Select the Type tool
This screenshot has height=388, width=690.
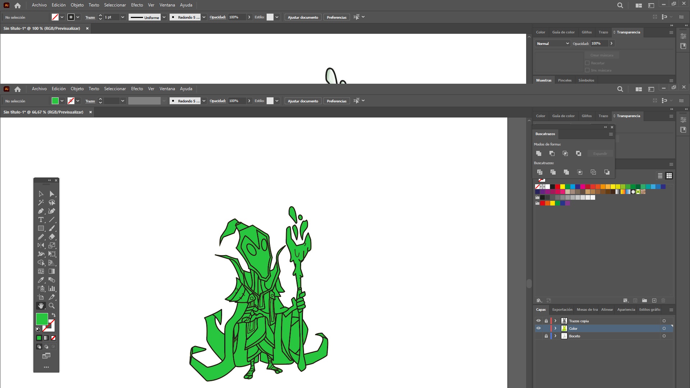(41, 220)
